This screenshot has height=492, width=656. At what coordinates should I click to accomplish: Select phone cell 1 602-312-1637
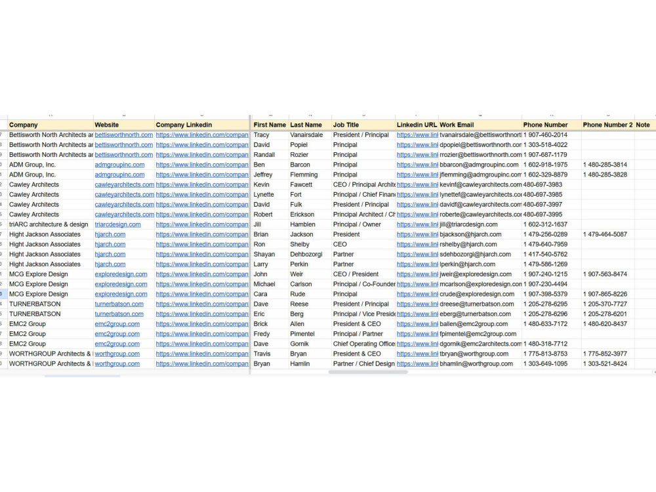tap(552, 224)
